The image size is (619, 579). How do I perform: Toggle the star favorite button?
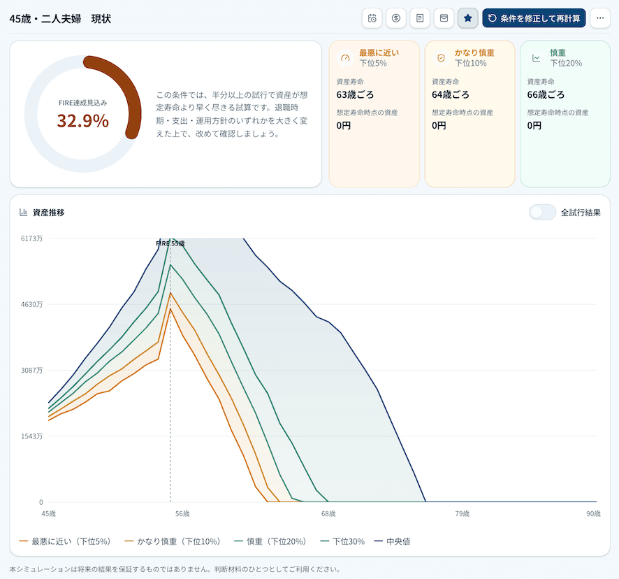coord(468,18)
